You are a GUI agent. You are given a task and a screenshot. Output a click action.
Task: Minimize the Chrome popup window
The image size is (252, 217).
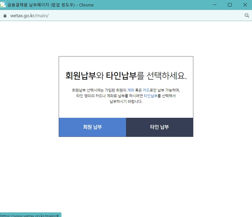pos(215,5)
